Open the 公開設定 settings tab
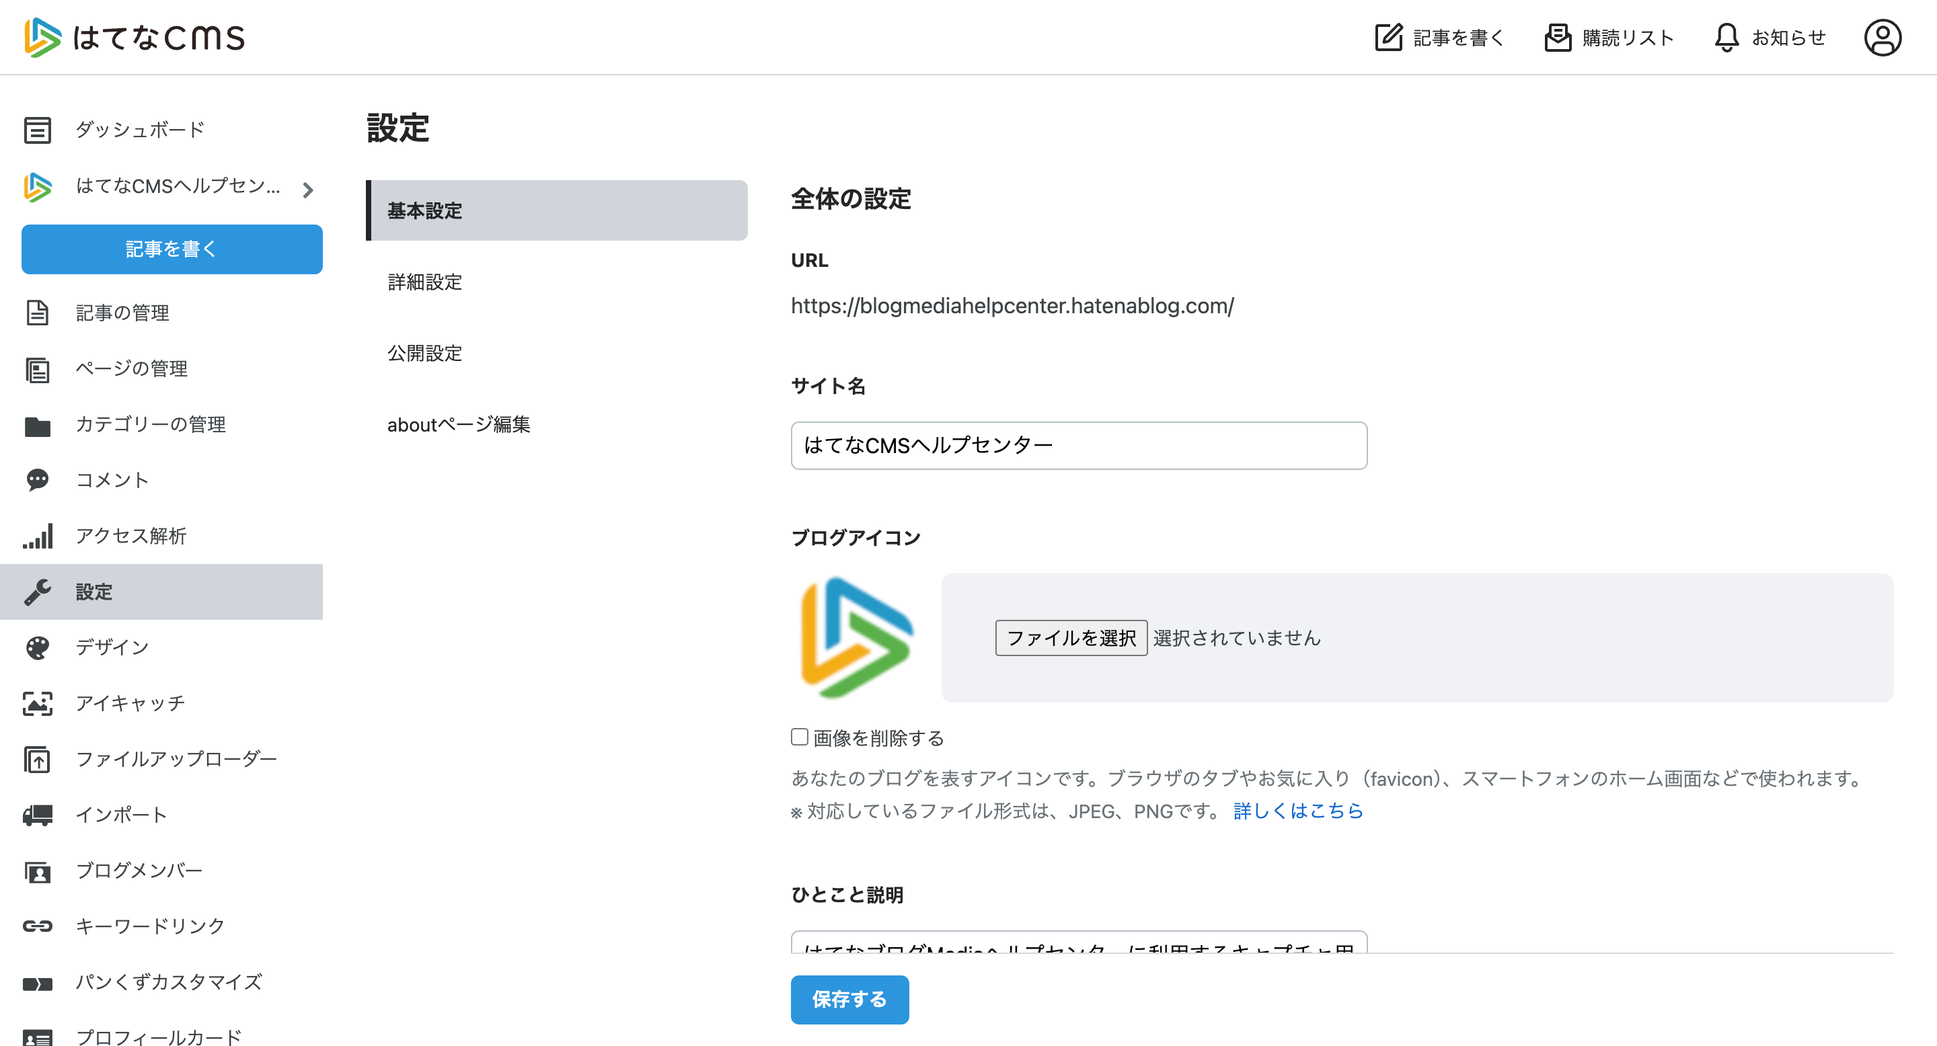The height and width of the screenshot is (1046, 1937). 425,353
